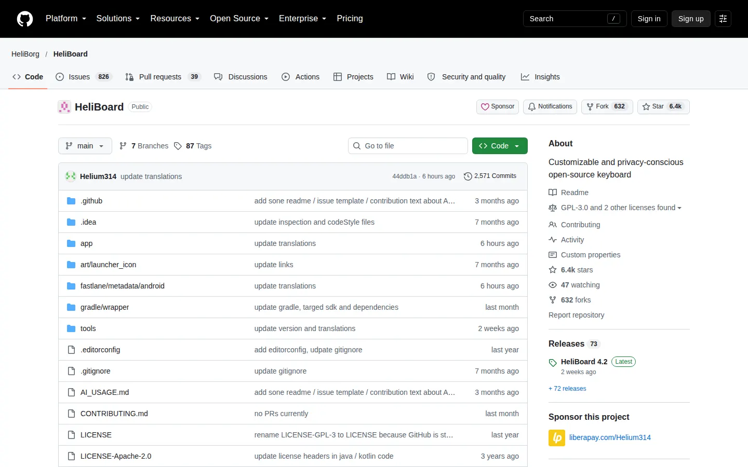The image size is (748, 467).
Task: Open the liberapay.com/Helium314 link
Action: pyautogui.click(x=610, y=437)
